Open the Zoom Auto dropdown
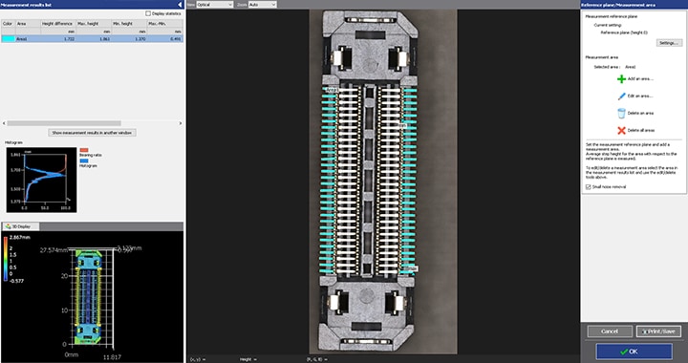The image size is (688, 363). coord(263,5)
